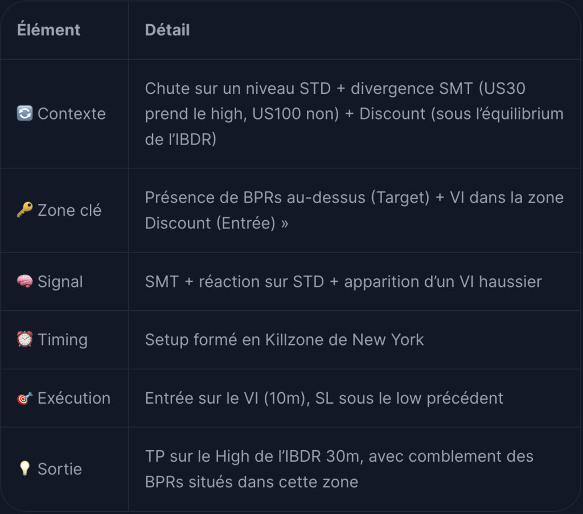Select the Contexte row label
This screenshot has width=583, height=514.
click(x=71, y=114)
